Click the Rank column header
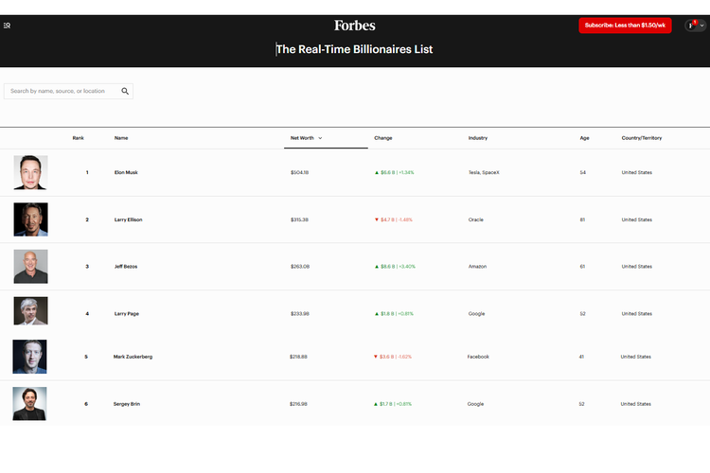The image size is (710, 473). pos(78,138)
